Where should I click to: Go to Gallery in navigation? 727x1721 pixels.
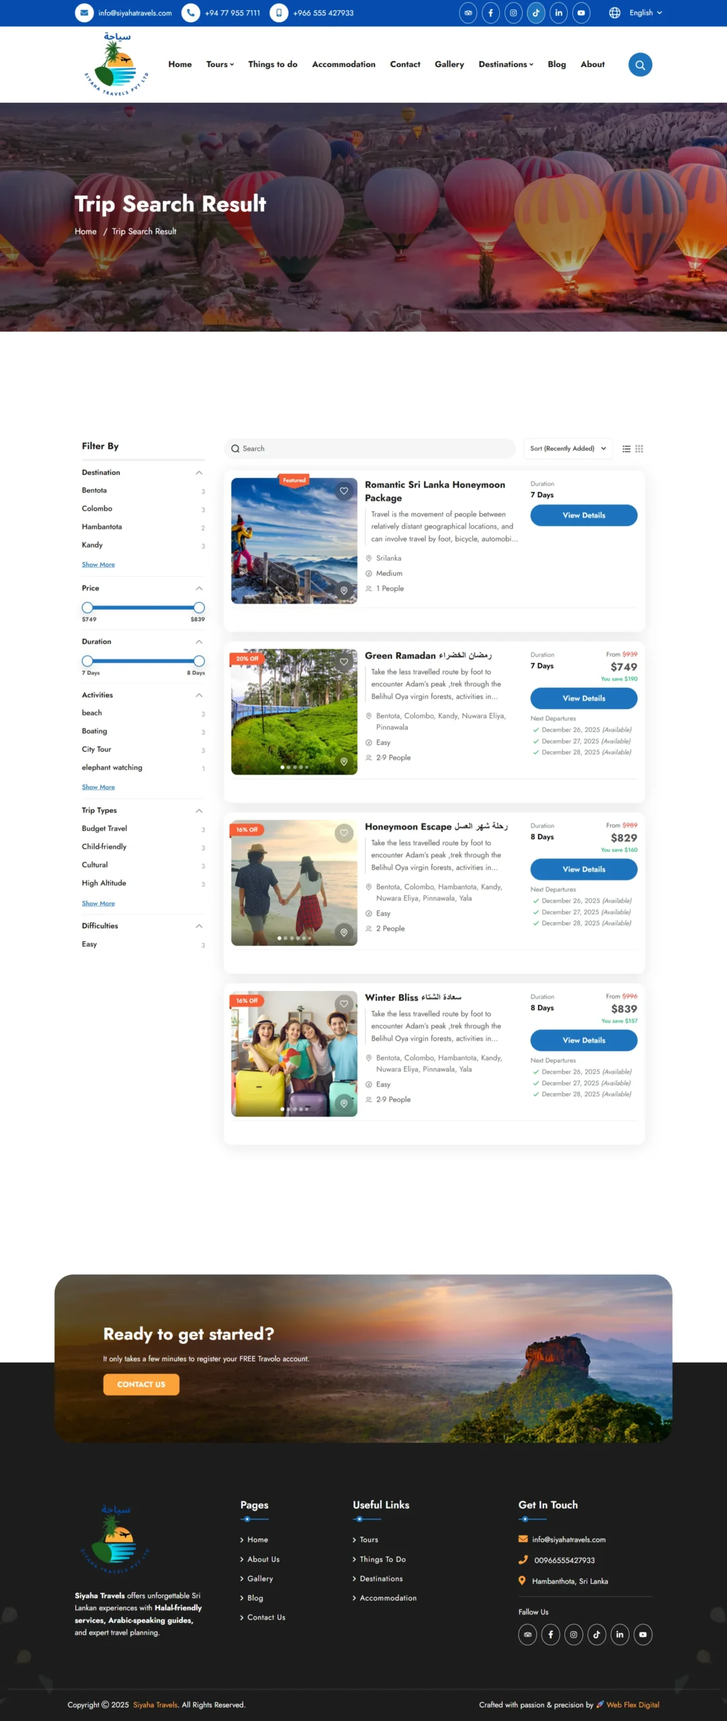[450, 65]
